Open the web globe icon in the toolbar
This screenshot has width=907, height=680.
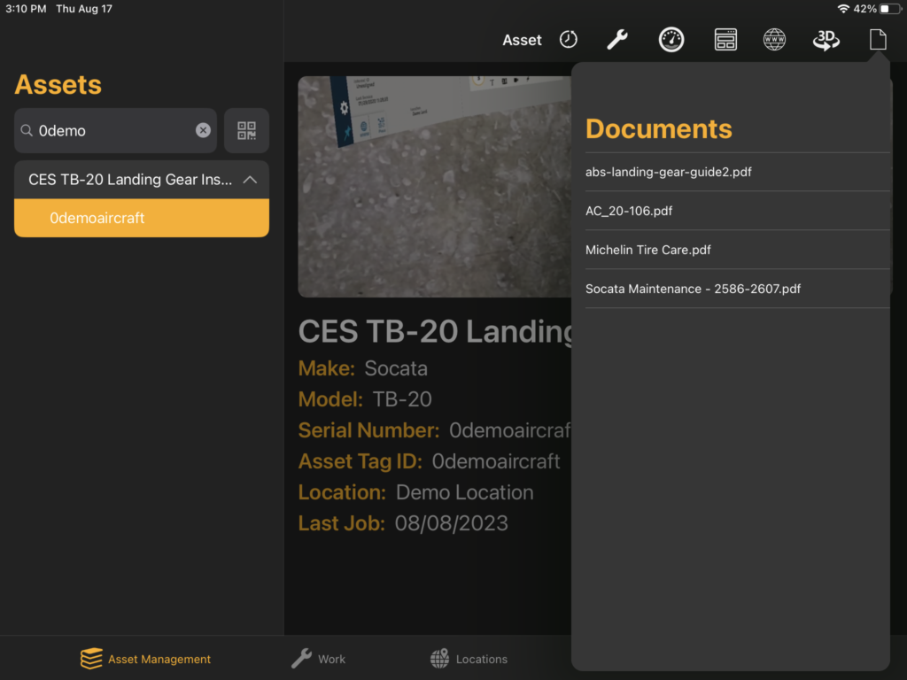[774, 39]
